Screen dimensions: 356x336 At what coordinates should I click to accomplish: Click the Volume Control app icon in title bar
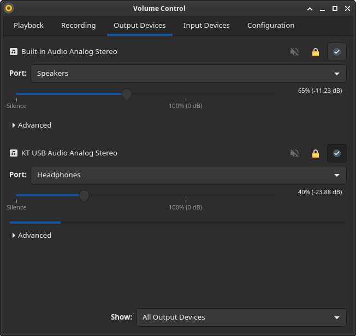coord(8,8)
